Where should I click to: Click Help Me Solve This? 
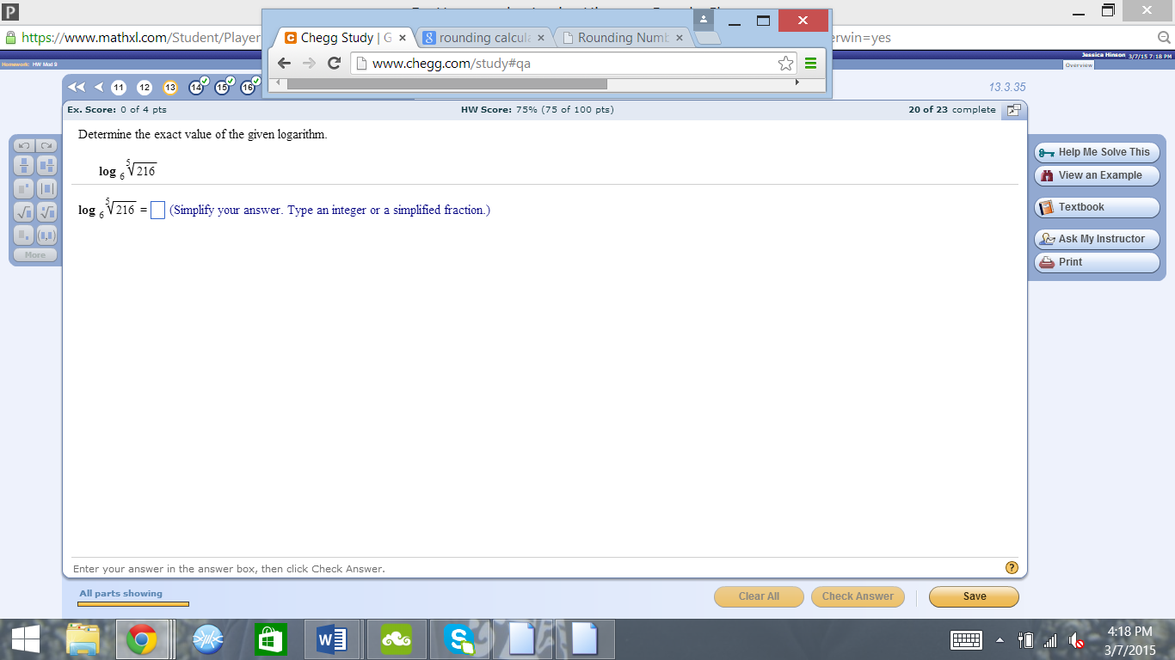1097,152
